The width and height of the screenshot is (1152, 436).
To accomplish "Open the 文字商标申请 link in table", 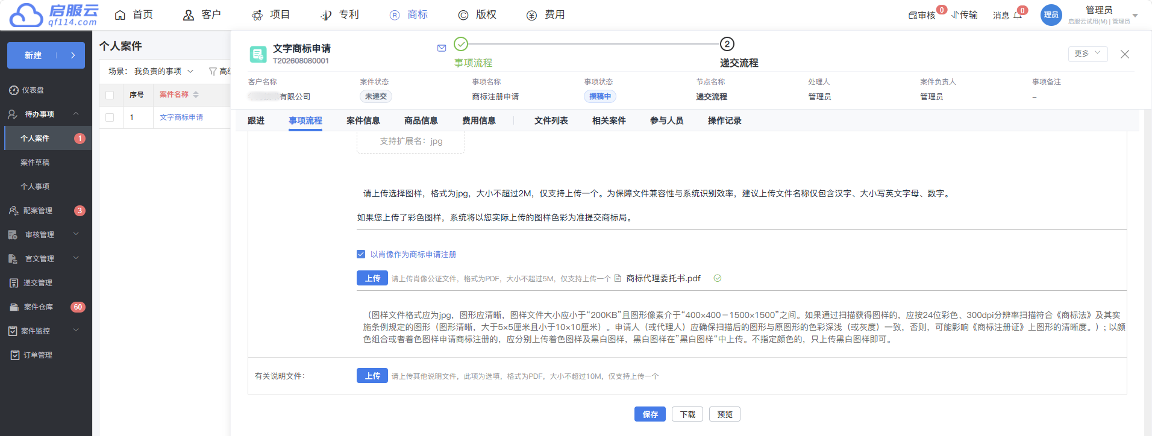I will pos(181,117).
